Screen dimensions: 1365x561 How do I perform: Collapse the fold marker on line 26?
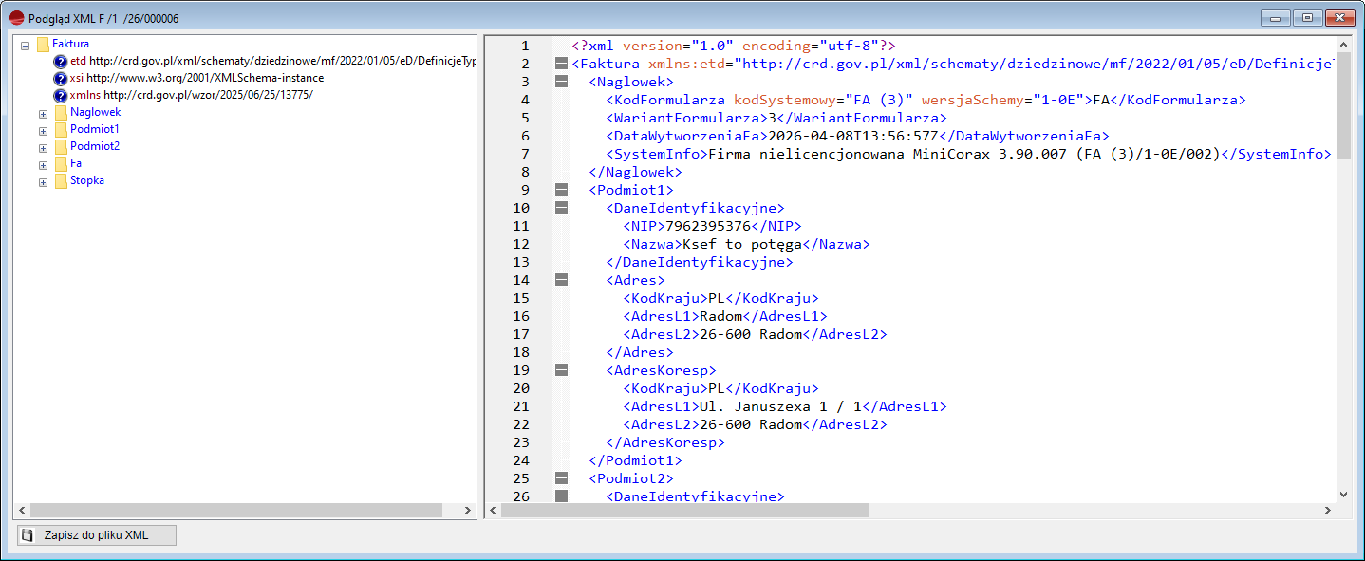pos(560,496)
